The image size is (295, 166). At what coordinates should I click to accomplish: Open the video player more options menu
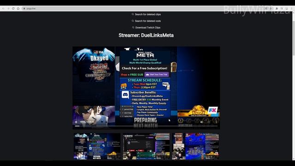216,122
